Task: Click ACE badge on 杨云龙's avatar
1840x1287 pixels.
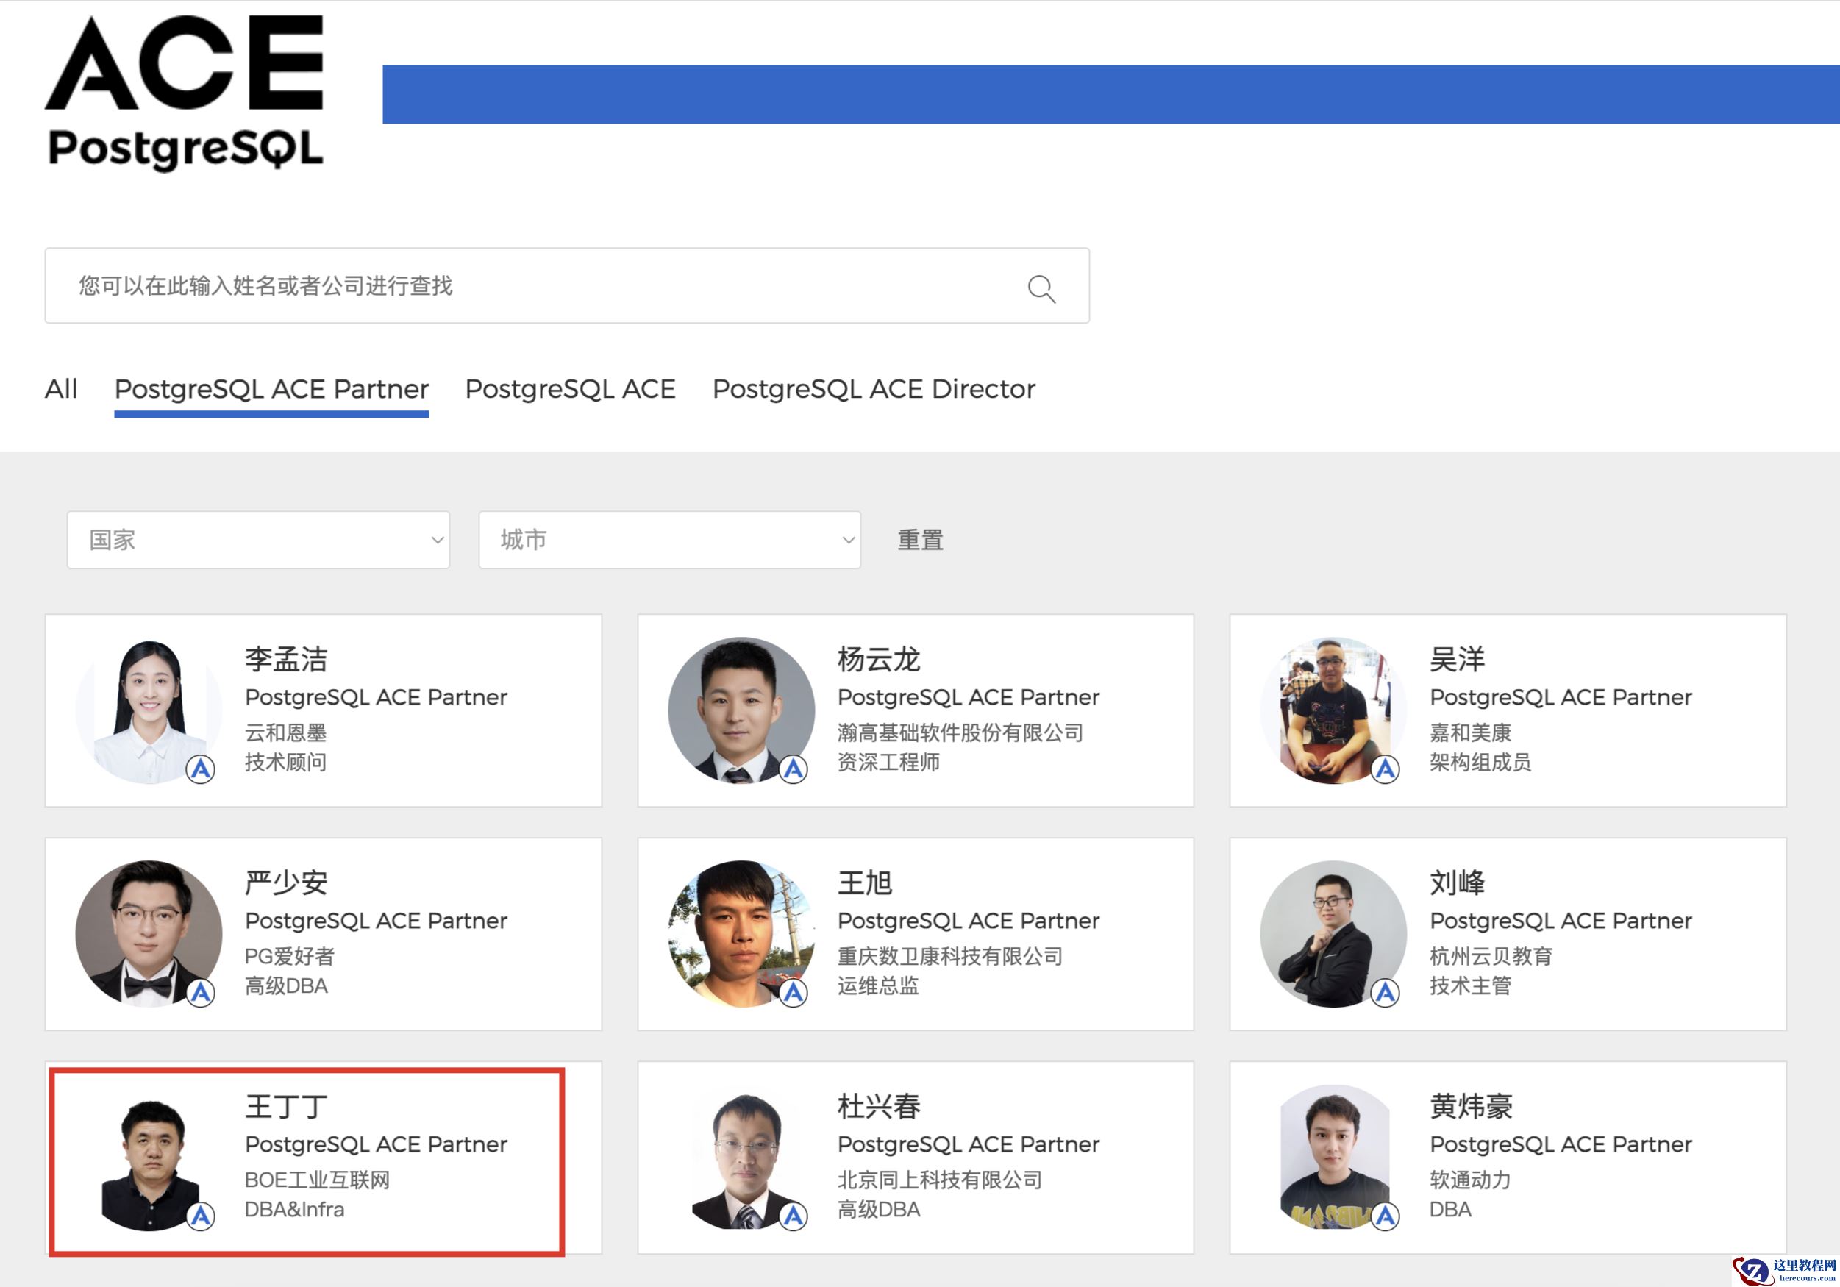Action: tap(794, 769)
